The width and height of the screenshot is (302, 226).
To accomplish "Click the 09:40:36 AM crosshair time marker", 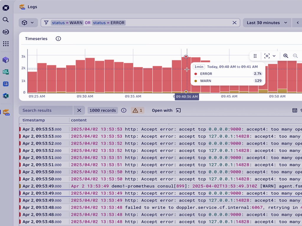I will tap(187, 97).
